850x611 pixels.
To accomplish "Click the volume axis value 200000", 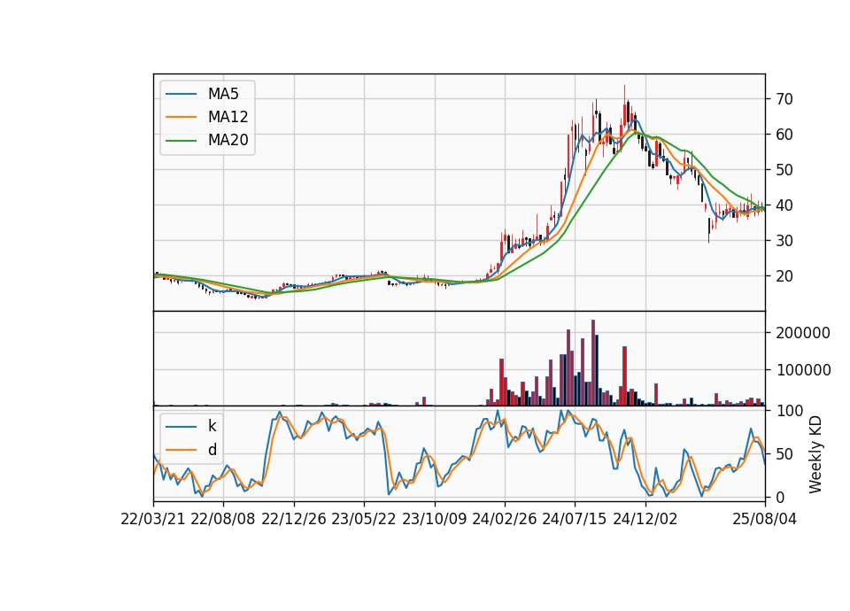I will [x=803, y=334].
